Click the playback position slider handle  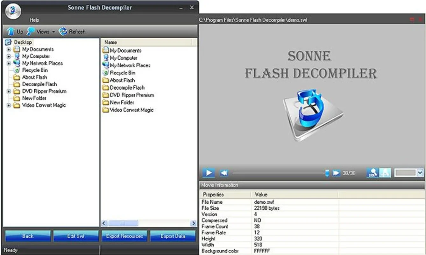pos(327,173)
